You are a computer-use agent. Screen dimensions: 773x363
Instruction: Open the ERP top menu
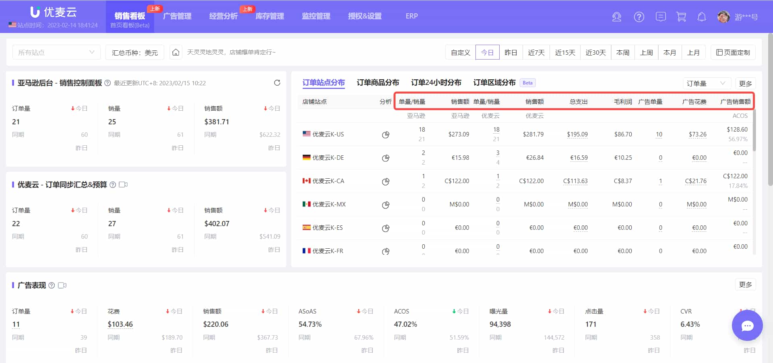click(411, 16)
